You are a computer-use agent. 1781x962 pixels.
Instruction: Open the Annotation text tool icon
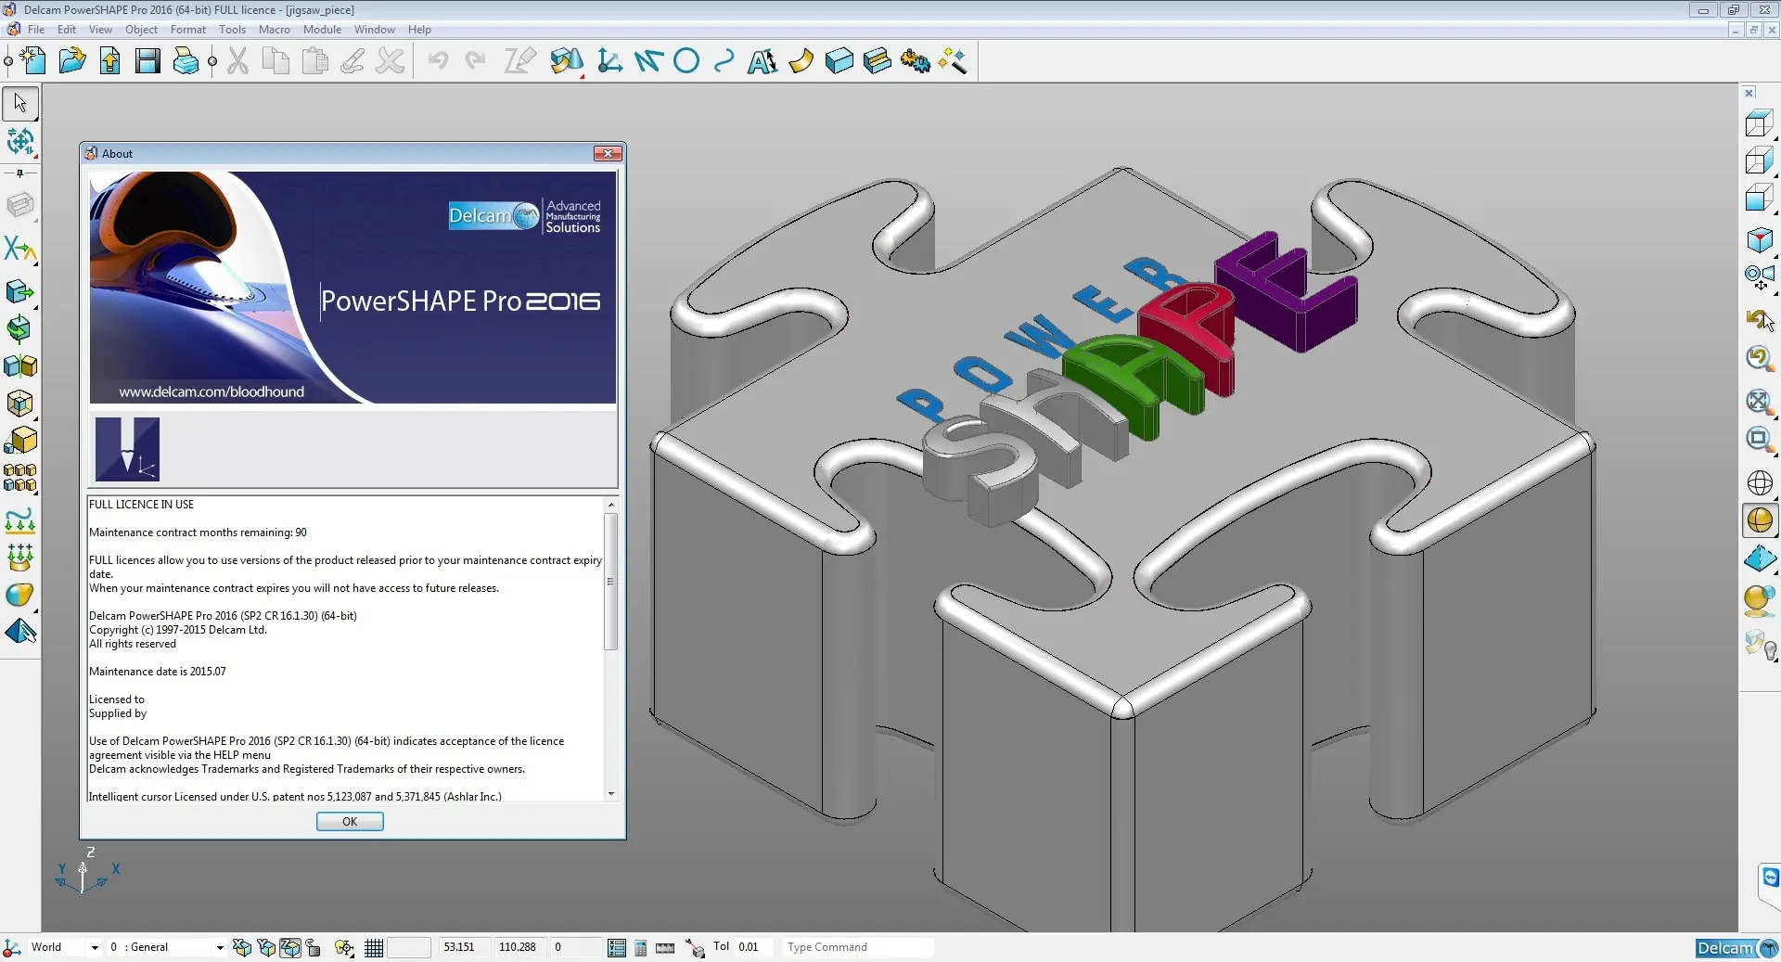[762, 61]
